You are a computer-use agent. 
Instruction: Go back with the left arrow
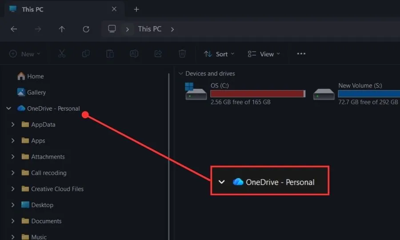[14, 29]
